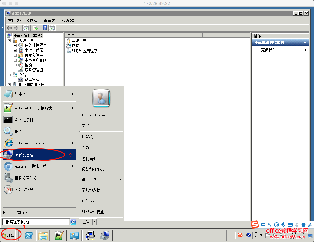Launch notepad++ shortcut from Start menu
Image resolution: width=314 pixels, height=242 pixels.
coord(40,108)
